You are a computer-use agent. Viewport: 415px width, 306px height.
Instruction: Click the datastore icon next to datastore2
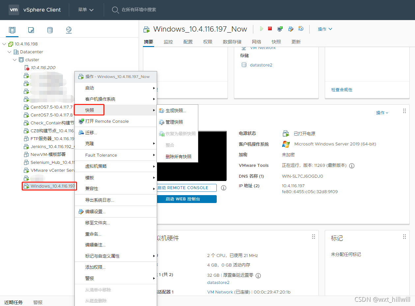244,65
